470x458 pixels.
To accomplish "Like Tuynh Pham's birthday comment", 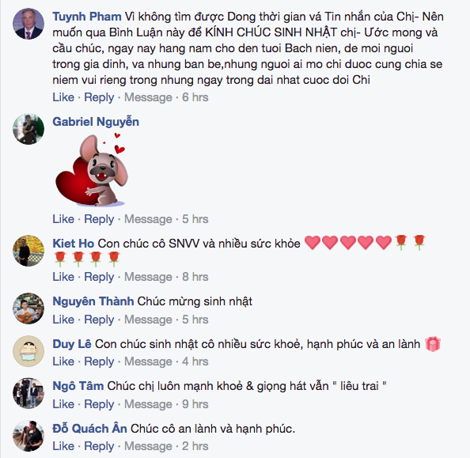I will [63, 97].
